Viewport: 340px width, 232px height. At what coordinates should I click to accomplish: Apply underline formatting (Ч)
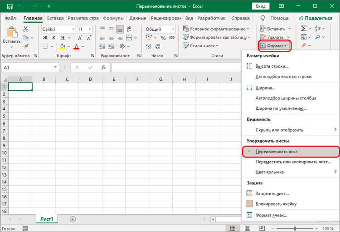click(63, 38)
